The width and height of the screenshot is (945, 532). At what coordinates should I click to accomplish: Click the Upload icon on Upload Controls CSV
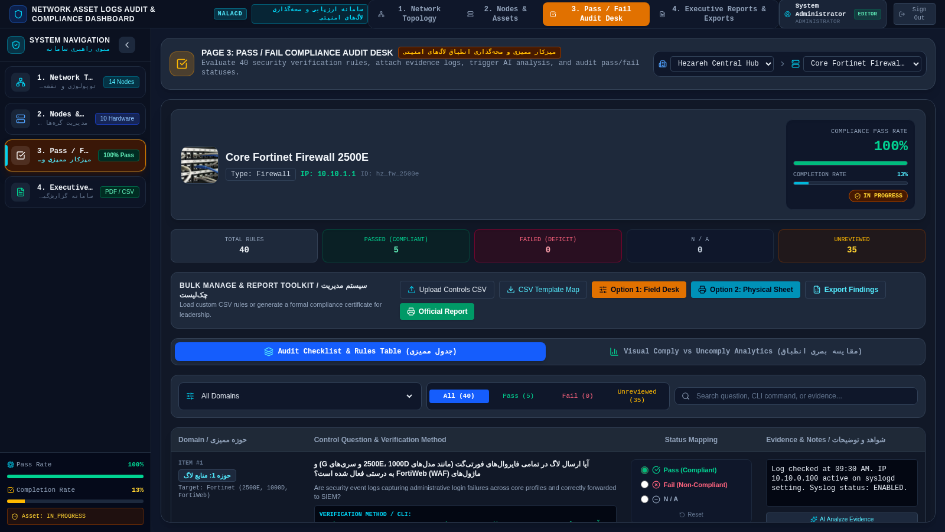412,290
